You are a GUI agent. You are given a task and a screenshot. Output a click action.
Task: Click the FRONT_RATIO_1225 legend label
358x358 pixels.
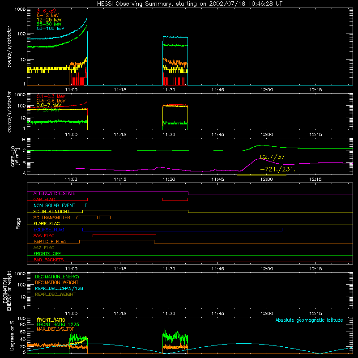click(x=58, y=324)
